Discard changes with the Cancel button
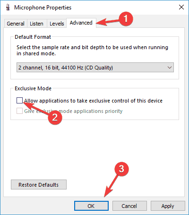 click(129, 206)
